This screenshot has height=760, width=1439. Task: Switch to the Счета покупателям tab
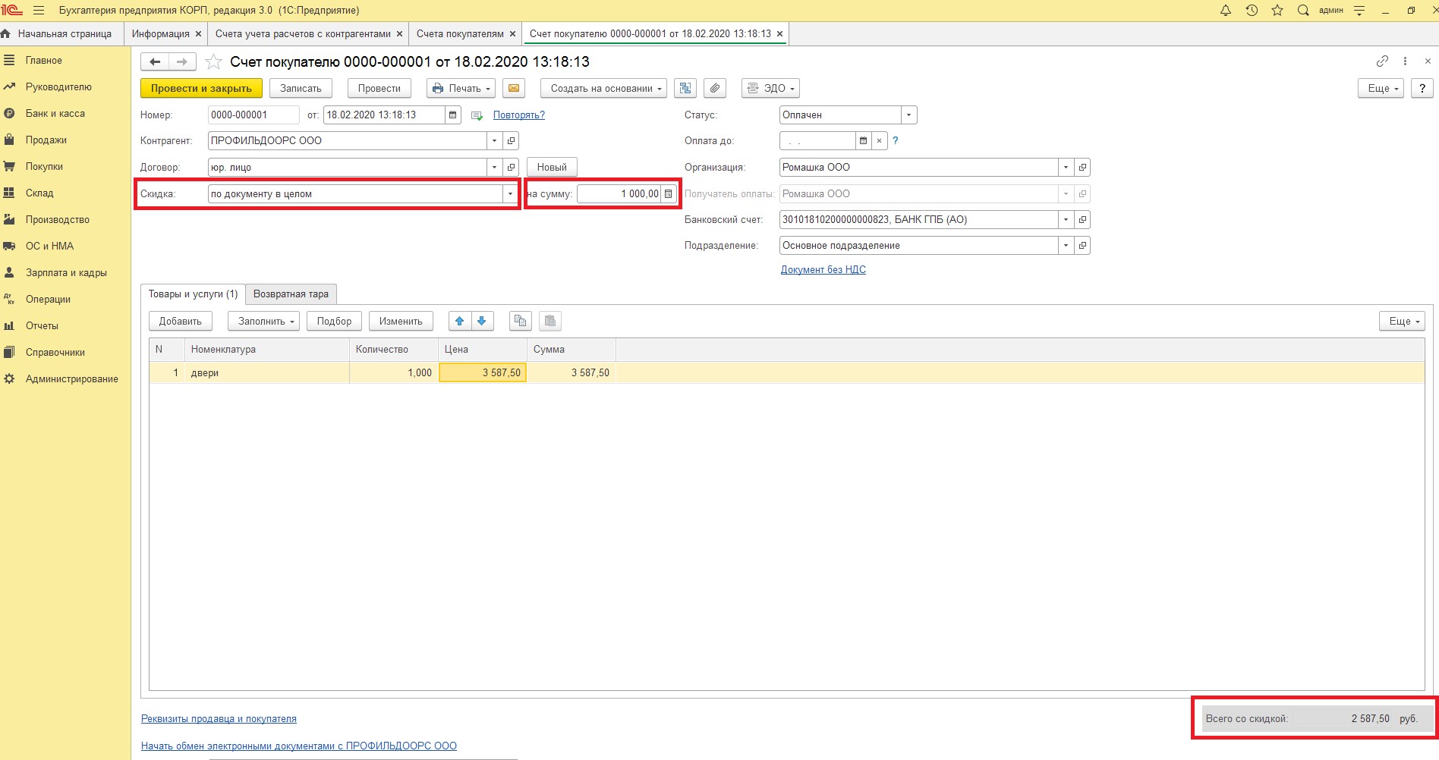[x=460, y=33]
